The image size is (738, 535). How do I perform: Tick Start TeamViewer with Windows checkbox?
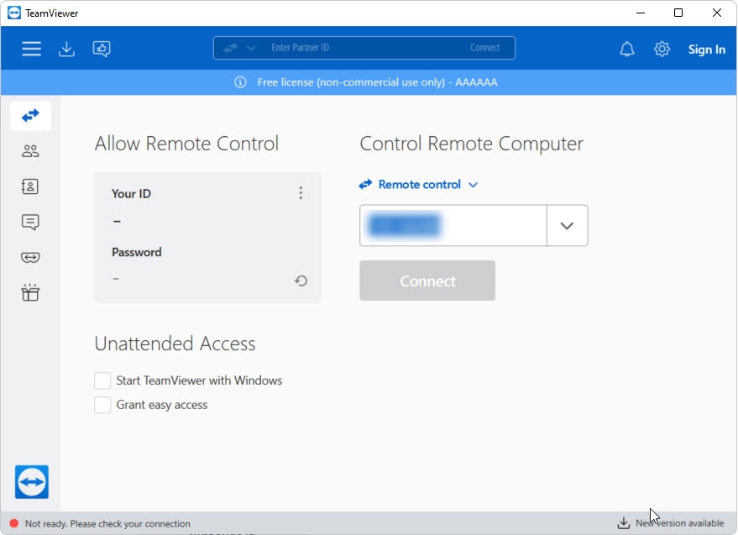pyautogui.click(x=102, y=380)
